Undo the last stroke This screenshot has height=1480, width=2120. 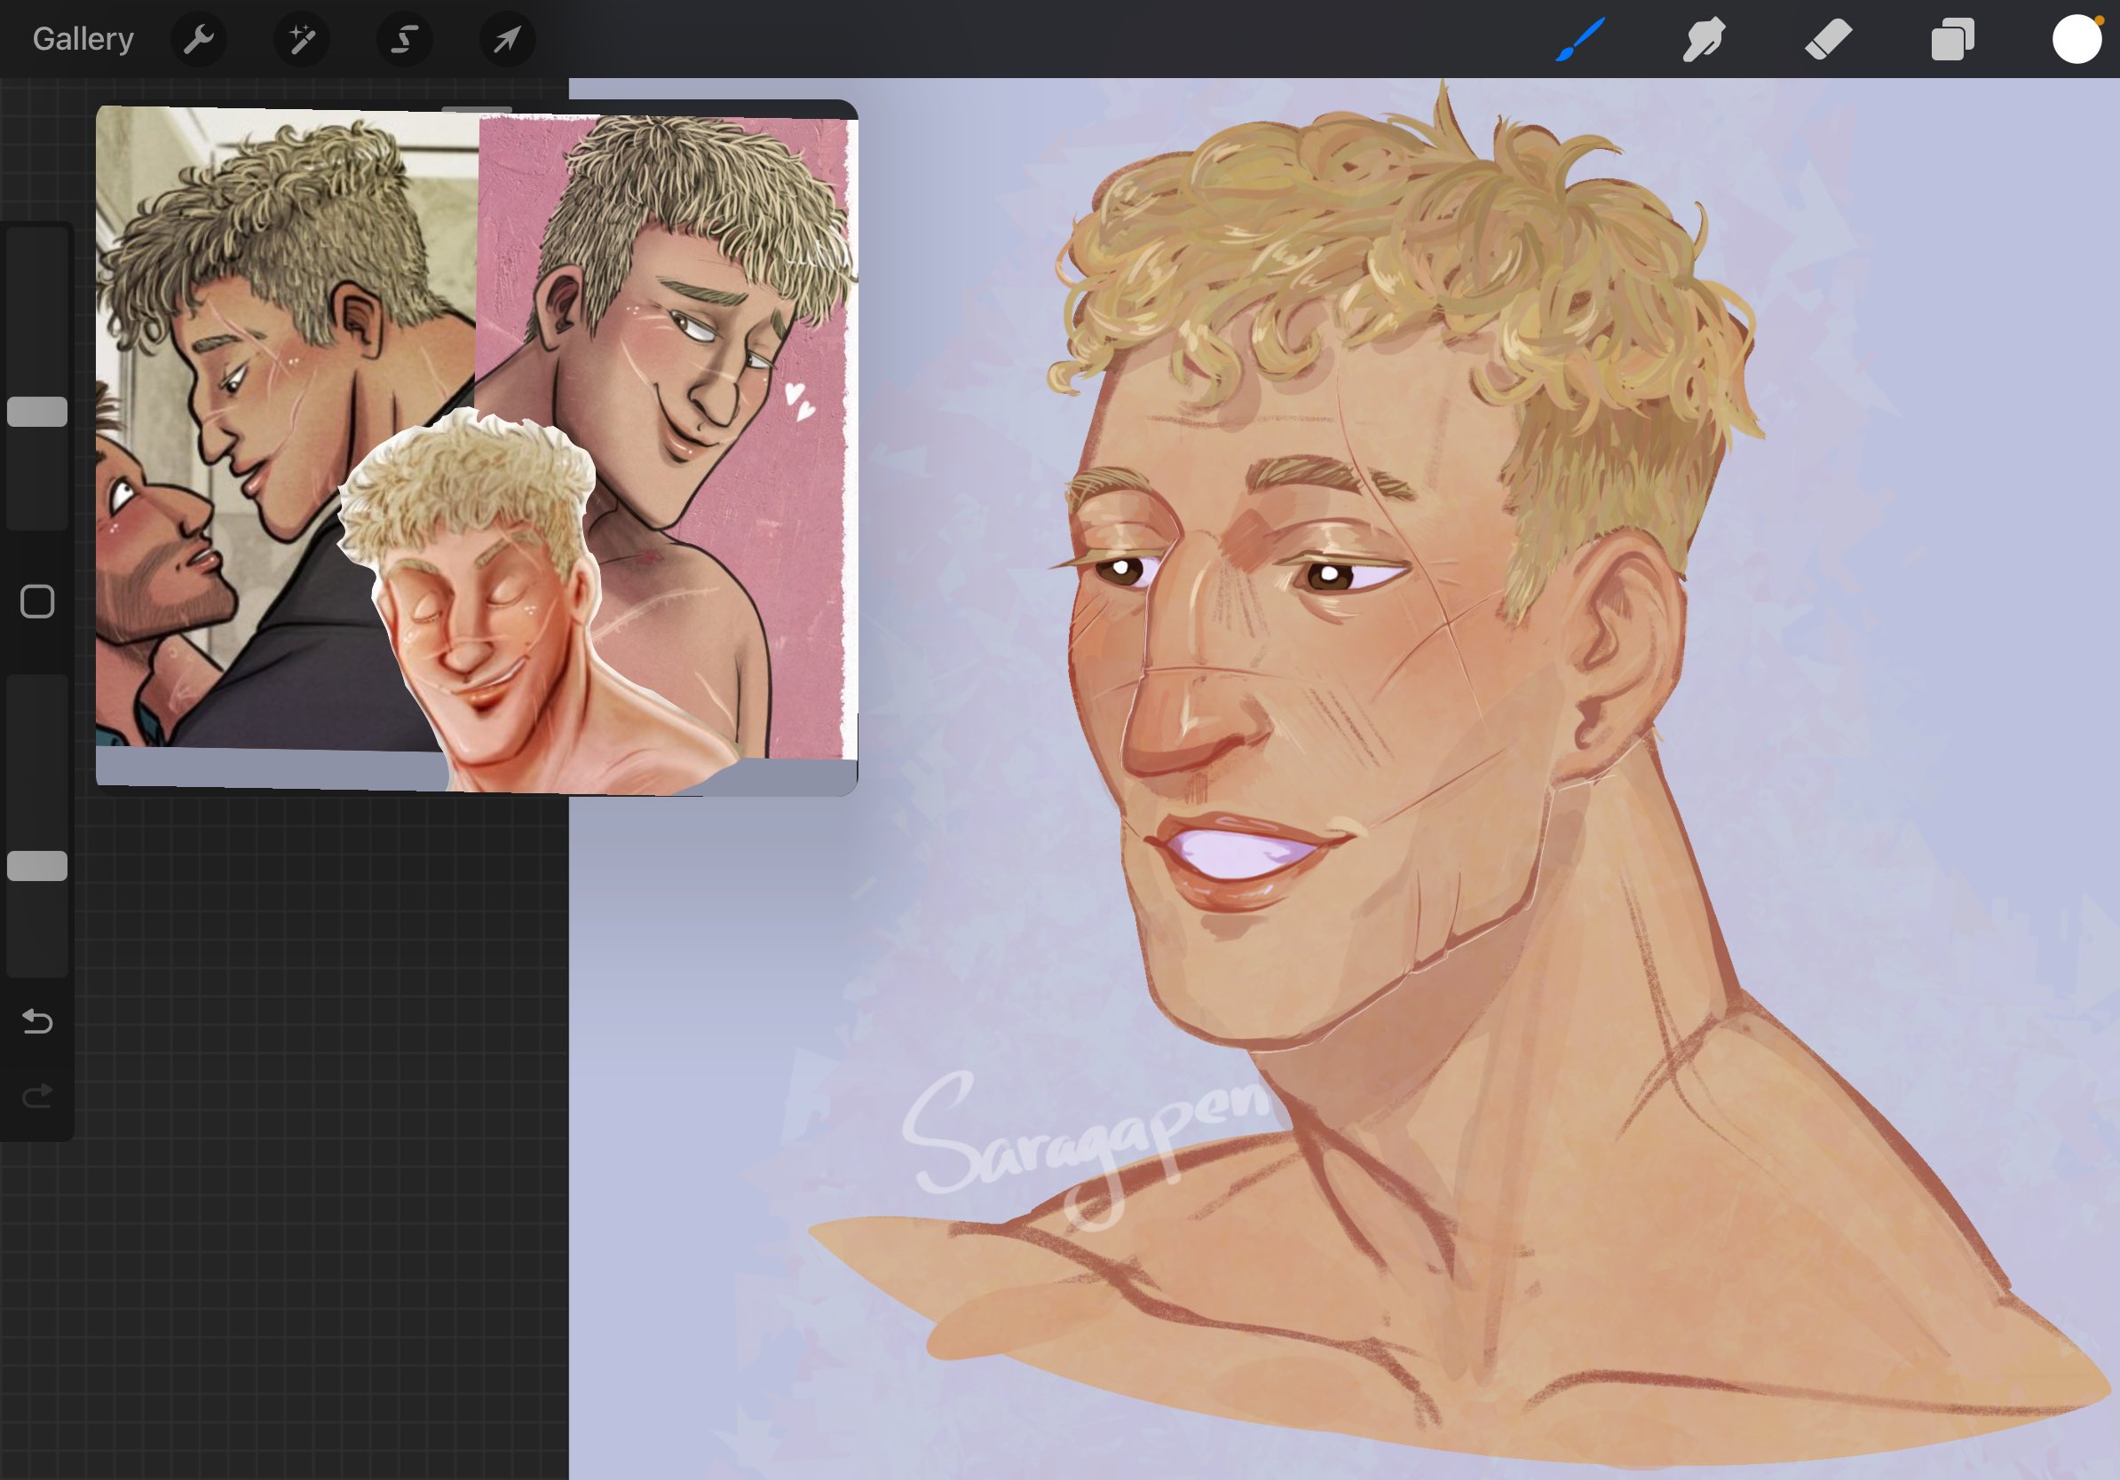(x=37, y=1021)
